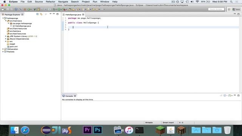Maximize the Package Explorer view
This screenshot has width=242, height=136.
point(57,14)
